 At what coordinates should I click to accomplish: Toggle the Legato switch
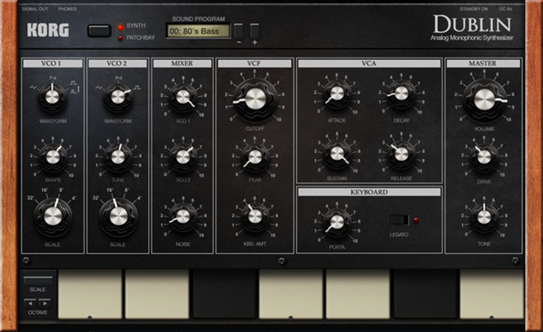click(x=399, y=220)
